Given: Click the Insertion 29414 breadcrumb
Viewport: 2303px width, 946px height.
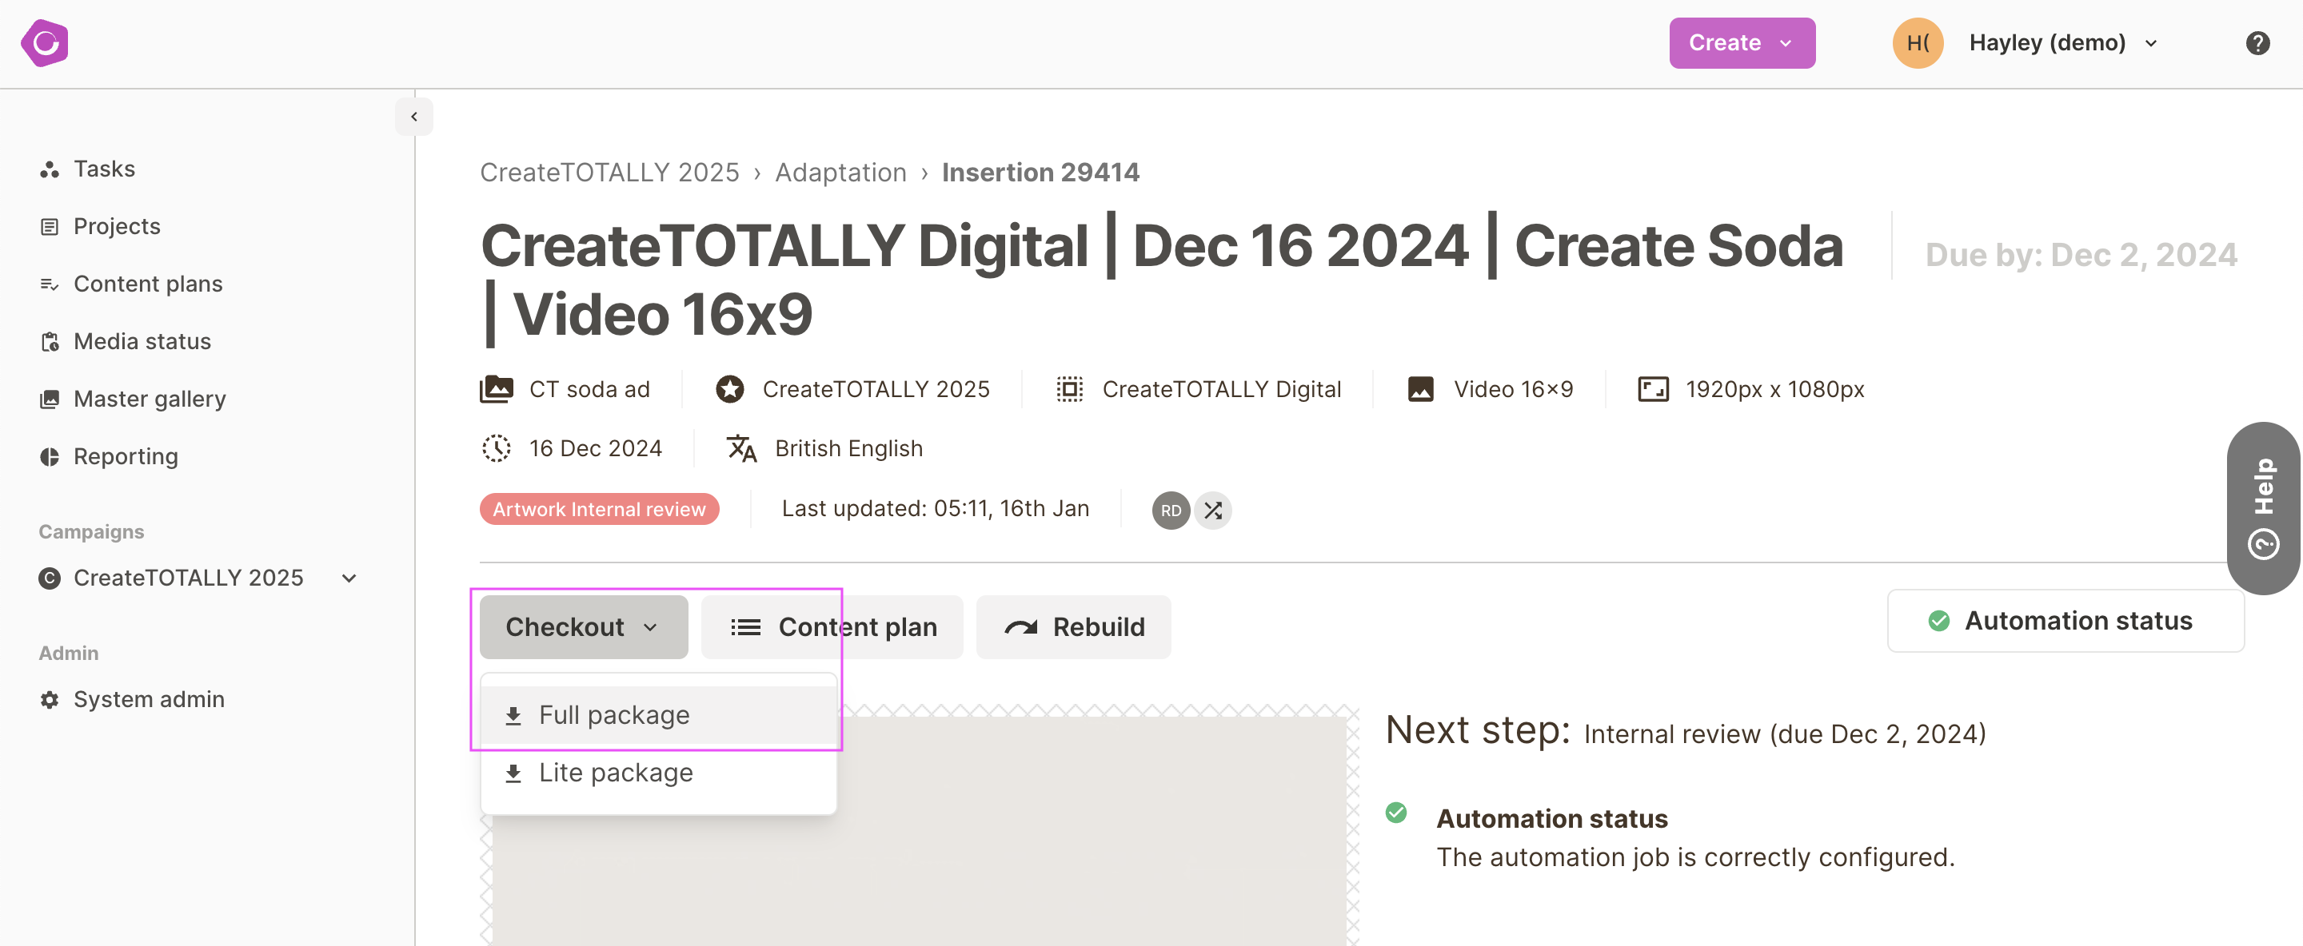Looking at the screenshot, I should 1040,172.
